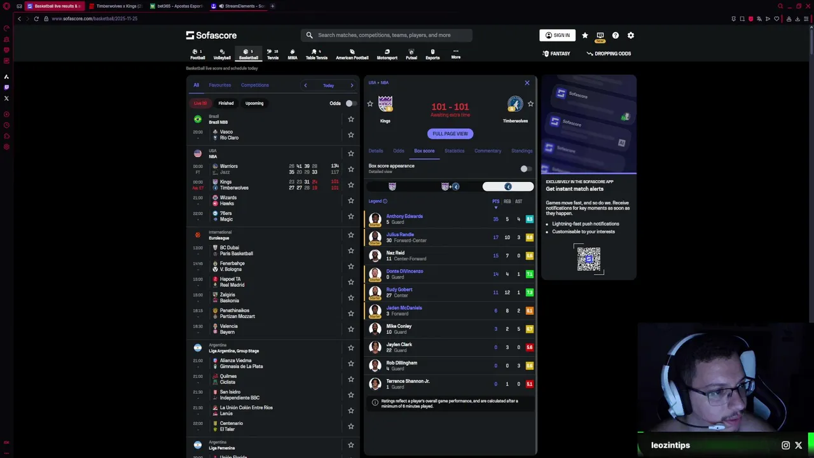This screenshot has width=814, height=458.
Task: Star the Wizards vs Hawks match
Action: tap(350, 200)
